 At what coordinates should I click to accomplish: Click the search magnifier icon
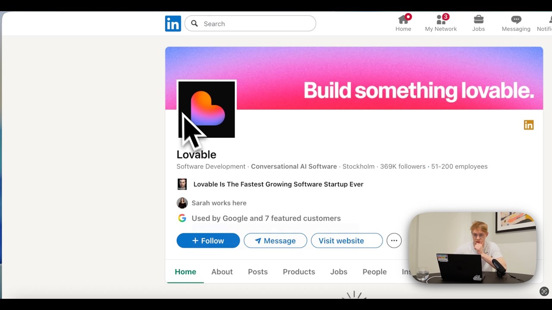(194, 24)
